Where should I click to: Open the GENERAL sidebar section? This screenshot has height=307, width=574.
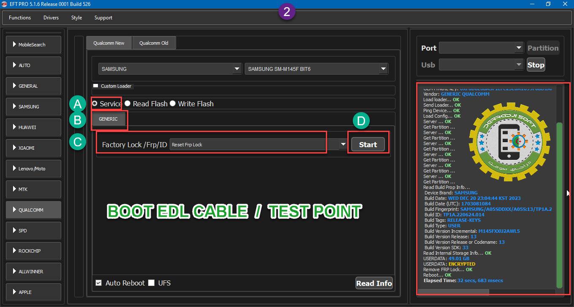pyautogui.click(x=33, y=86)
